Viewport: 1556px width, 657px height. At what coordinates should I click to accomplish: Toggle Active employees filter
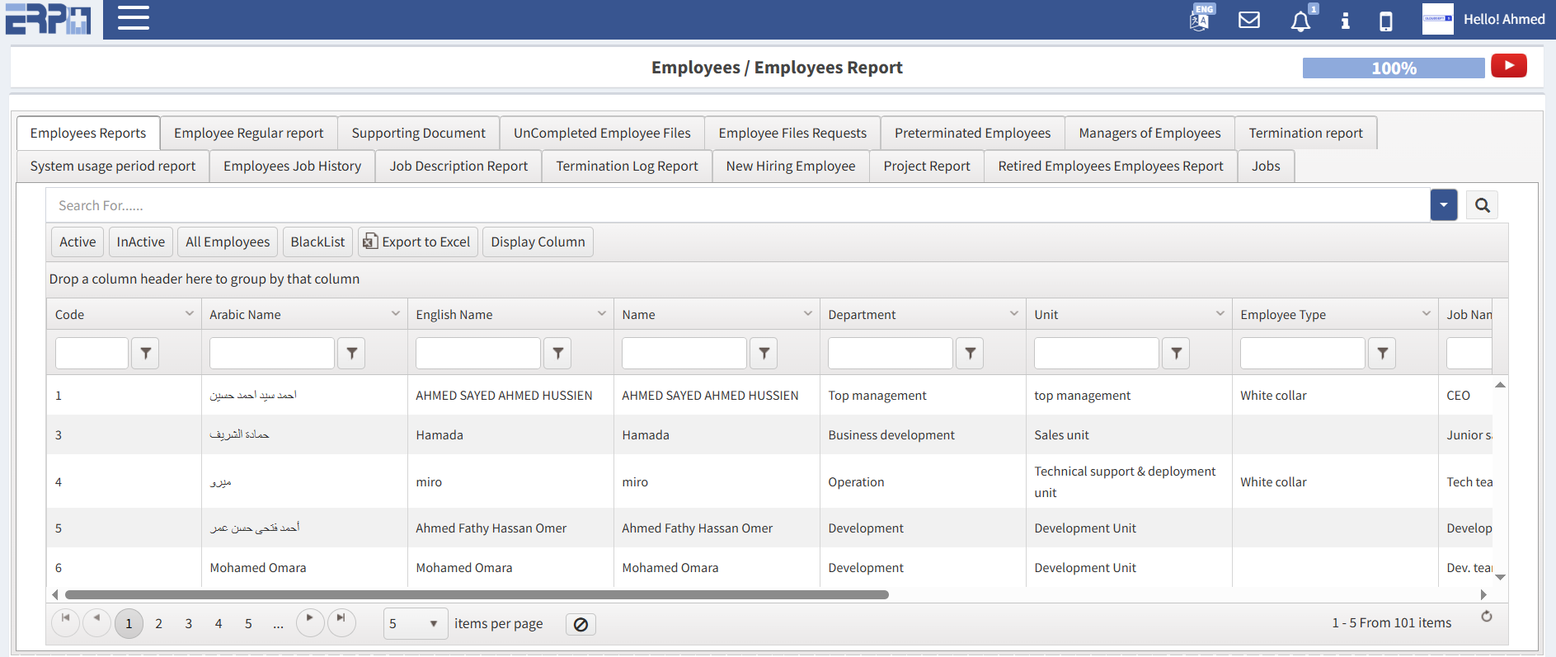(x=78, y=242)
